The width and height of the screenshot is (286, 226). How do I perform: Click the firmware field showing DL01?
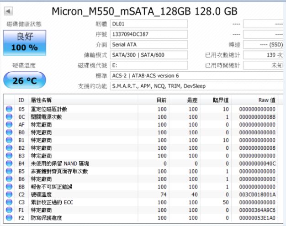coord(148,24)
